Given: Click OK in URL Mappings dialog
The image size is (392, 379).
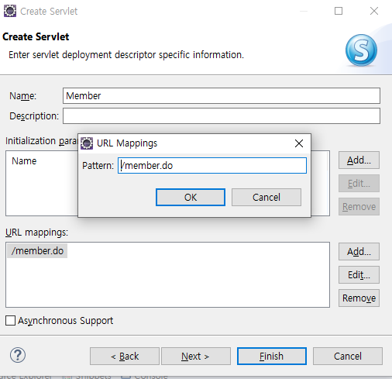Looking at the screenshot, I should pyautogui.click(x=191, y=198).
